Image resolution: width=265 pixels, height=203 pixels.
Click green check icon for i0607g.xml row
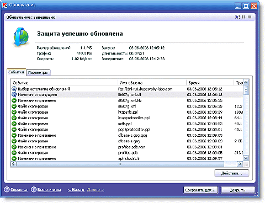tap(14, 106)
